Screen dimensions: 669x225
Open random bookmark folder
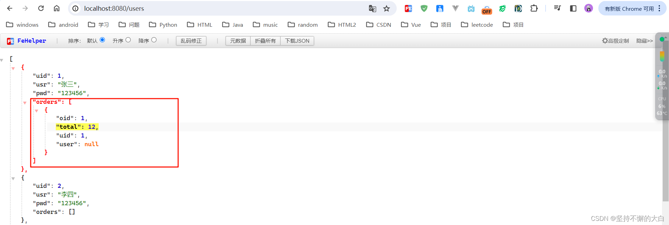pyautogui.click(x=303, y=25)
